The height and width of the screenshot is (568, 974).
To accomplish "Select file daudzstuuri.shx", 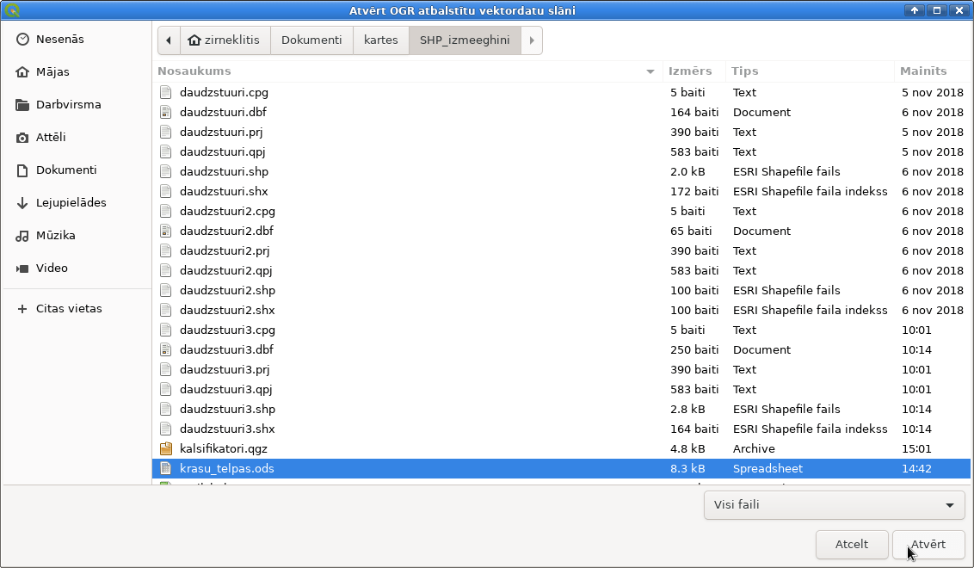I will click(561, 192).
